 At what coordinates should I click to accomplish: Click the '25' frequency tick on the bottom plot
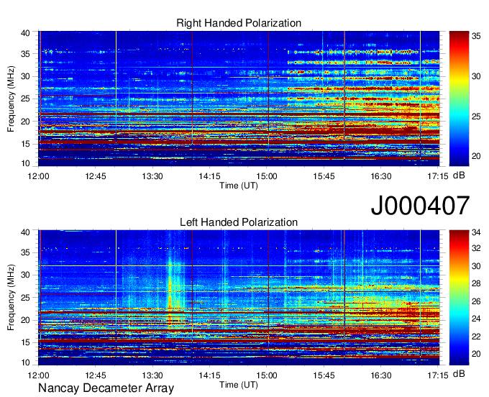point(25,298)
